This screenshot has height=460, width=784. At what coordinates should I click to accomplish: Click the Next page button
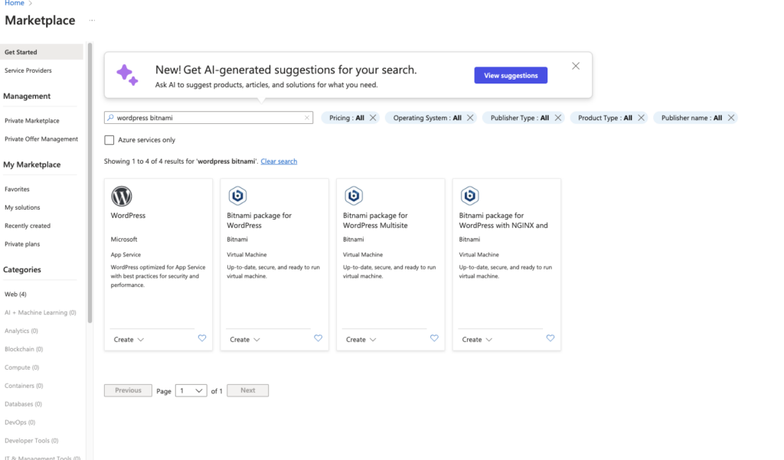247,390
